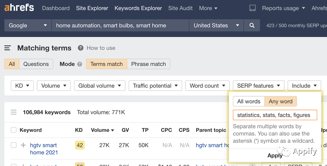The width and height of the screenshot is (327, 166).
Task: Open the hgtv smart home 2021 keyword link
Action: click(x=44, y=149)
